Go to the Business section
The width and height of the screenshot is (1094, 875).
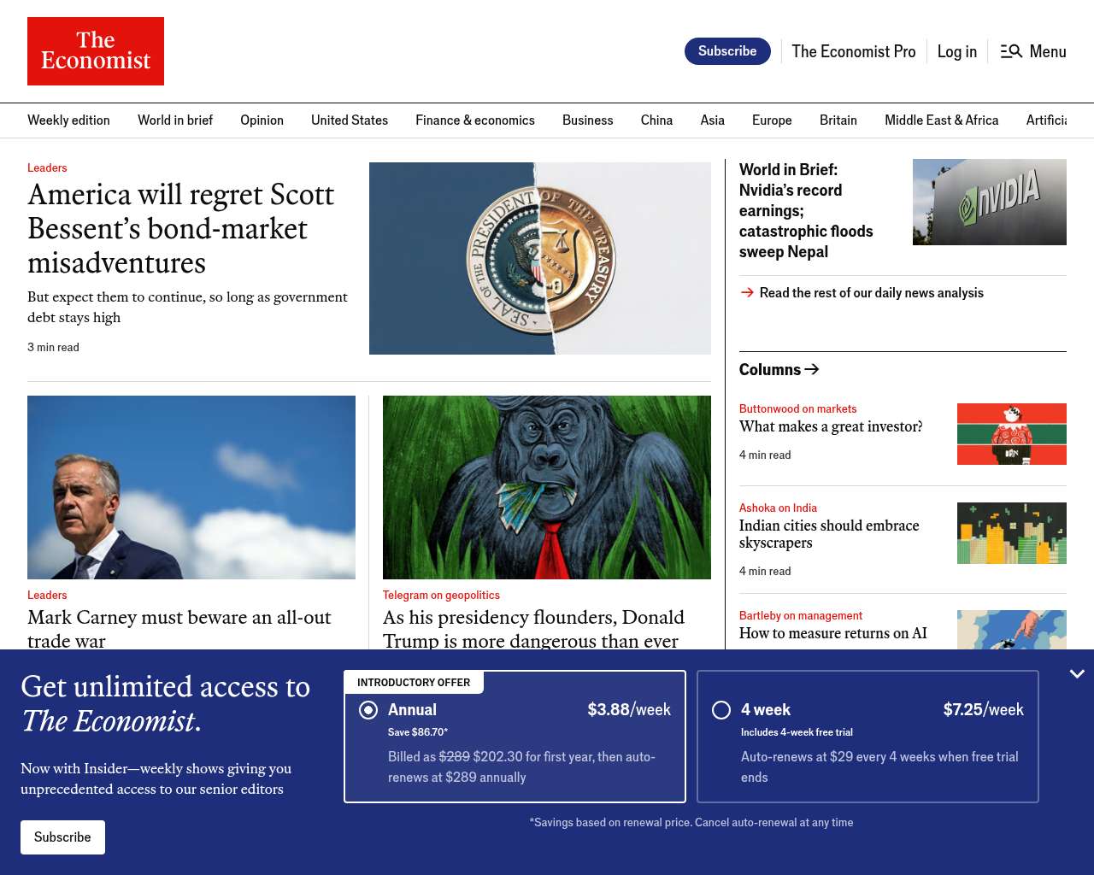tap(588, 120)
